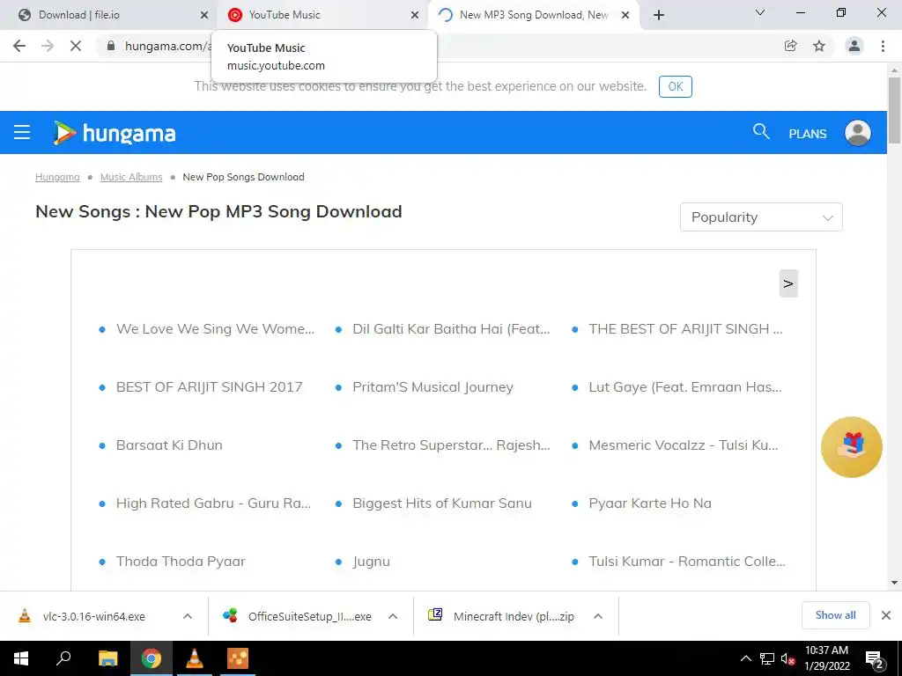Viewport: 902px width, 676px height.
Task: Click the Chrome taskbar icon
Action: 152,658
